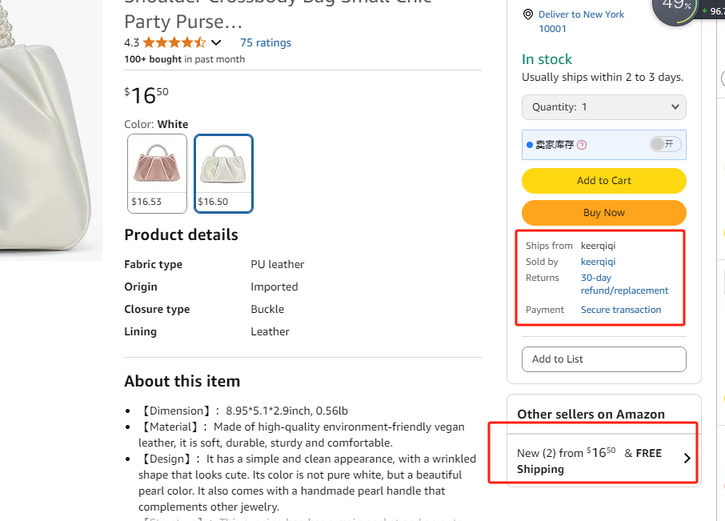Click the large white purse product image
The image size is (725, 521).
point(48,128)
